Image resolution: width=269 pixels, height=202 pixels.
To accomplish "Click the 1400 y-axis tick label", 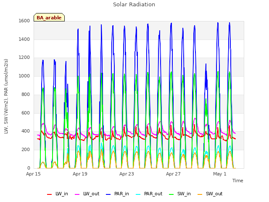I will (24, 39).
